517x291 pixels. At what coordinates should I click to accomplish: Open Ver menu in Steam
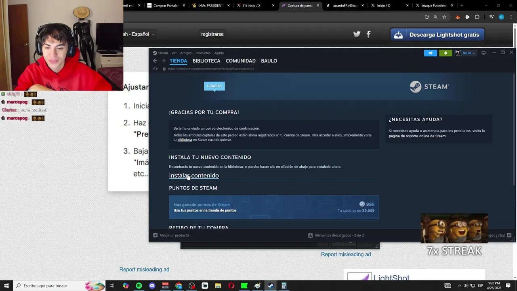click(174, 53)
